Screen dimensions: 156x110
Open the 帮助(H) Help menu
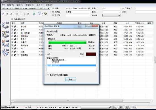[49, 5]
